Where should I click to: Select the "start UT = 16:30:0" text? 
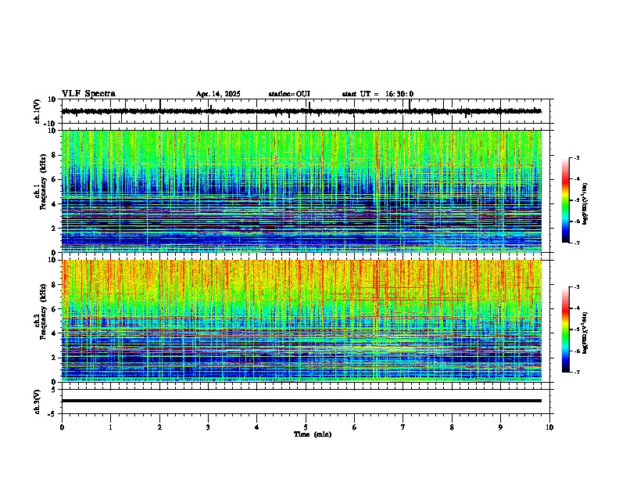pyautogui.click(x=377, y=94)
